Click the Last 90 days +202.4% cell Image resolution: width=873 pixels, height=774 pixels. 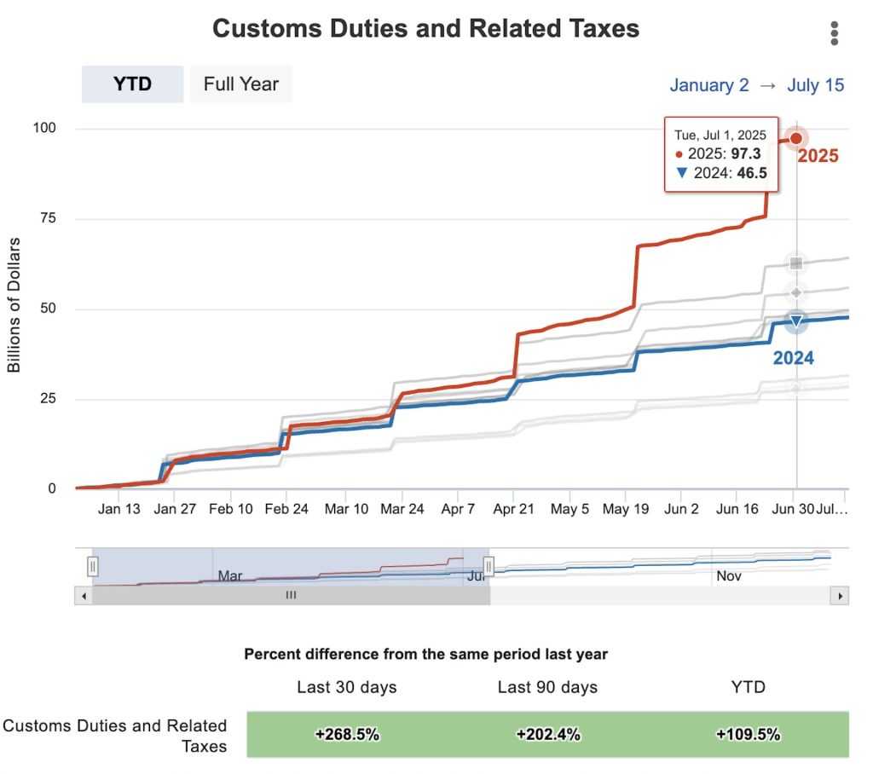tap(548, 735)
